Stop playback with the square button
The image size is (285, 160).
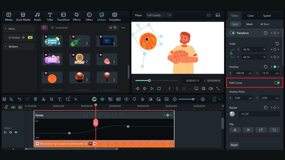[159, 89]
